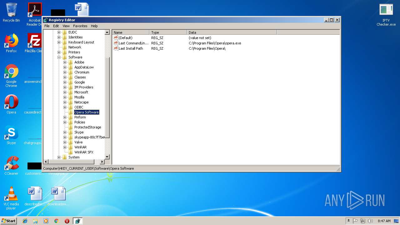Click C:\Program Files\Opera\opera.exe data cell
This screenshot has height=225, width=400.
(x=215, y=43)
